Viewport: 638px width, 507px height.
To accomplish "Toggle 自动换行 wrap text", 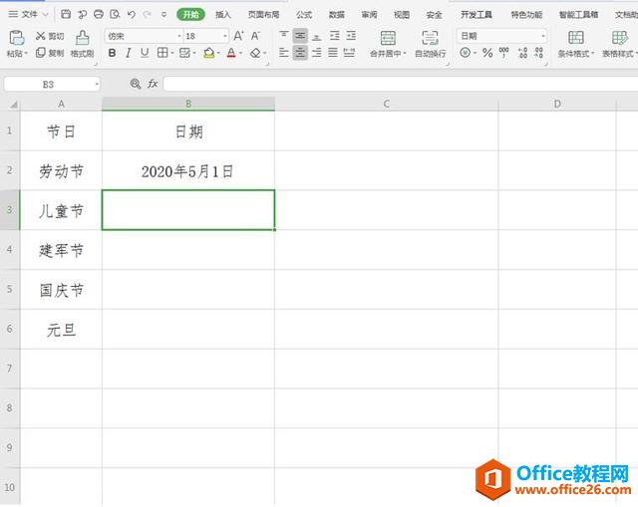I will pyautogui.click(x=430, y=44).
